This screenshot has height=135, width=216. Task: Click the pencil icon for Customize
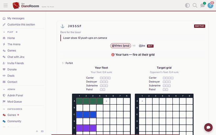point(4,24)
